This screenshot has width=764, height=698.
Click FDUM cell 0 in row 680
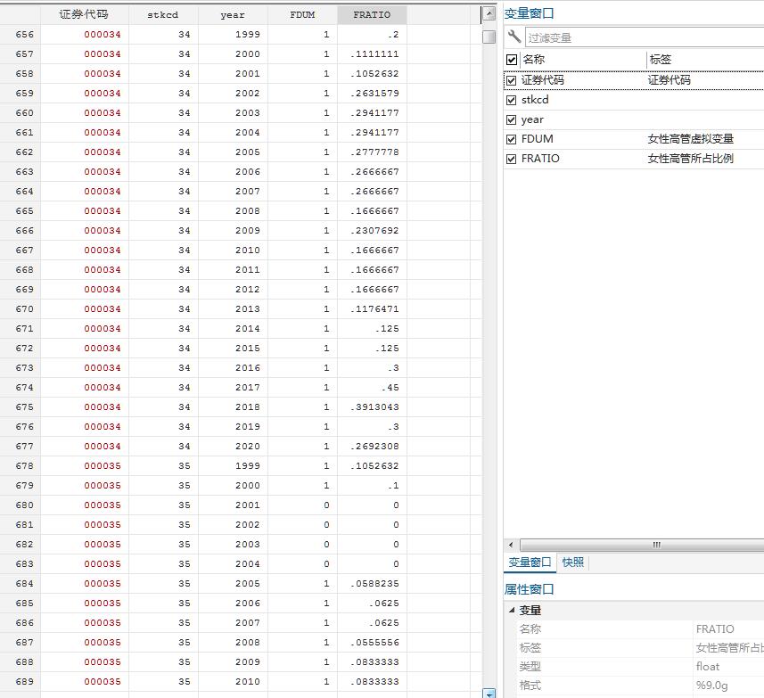click(302, 505)
